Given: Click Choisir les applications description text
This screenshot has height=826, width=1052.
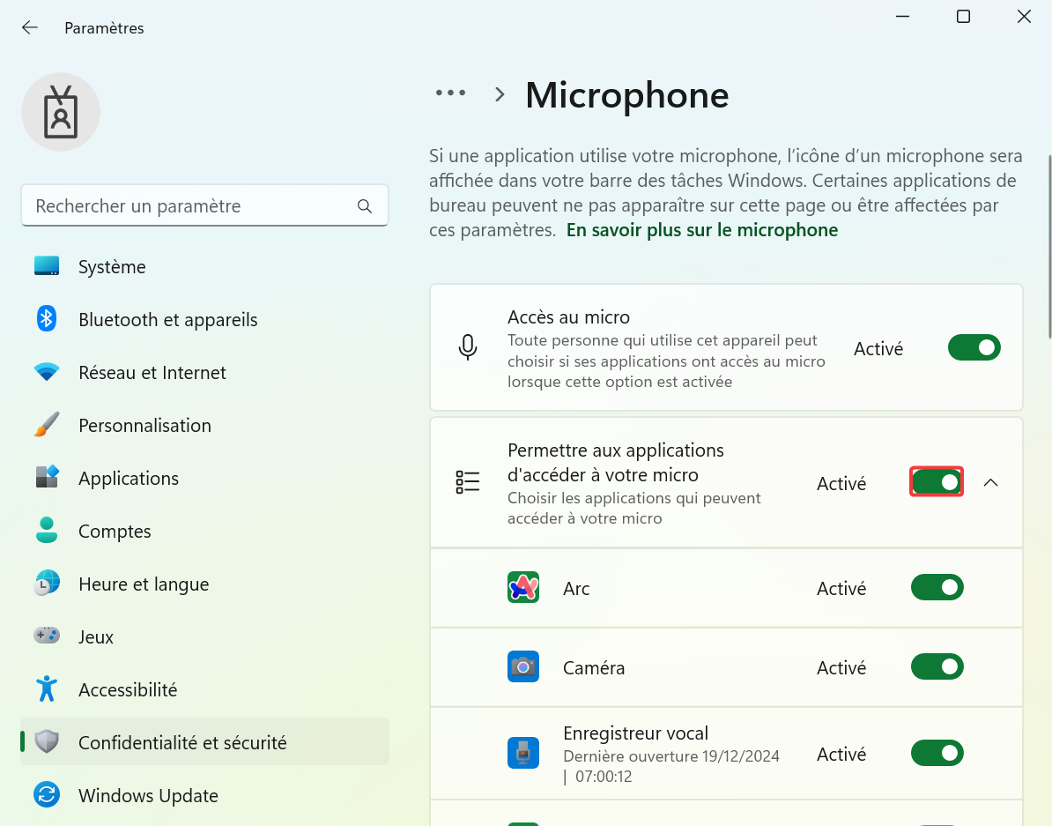Looking at the screenshot, I should pos(633,508).
